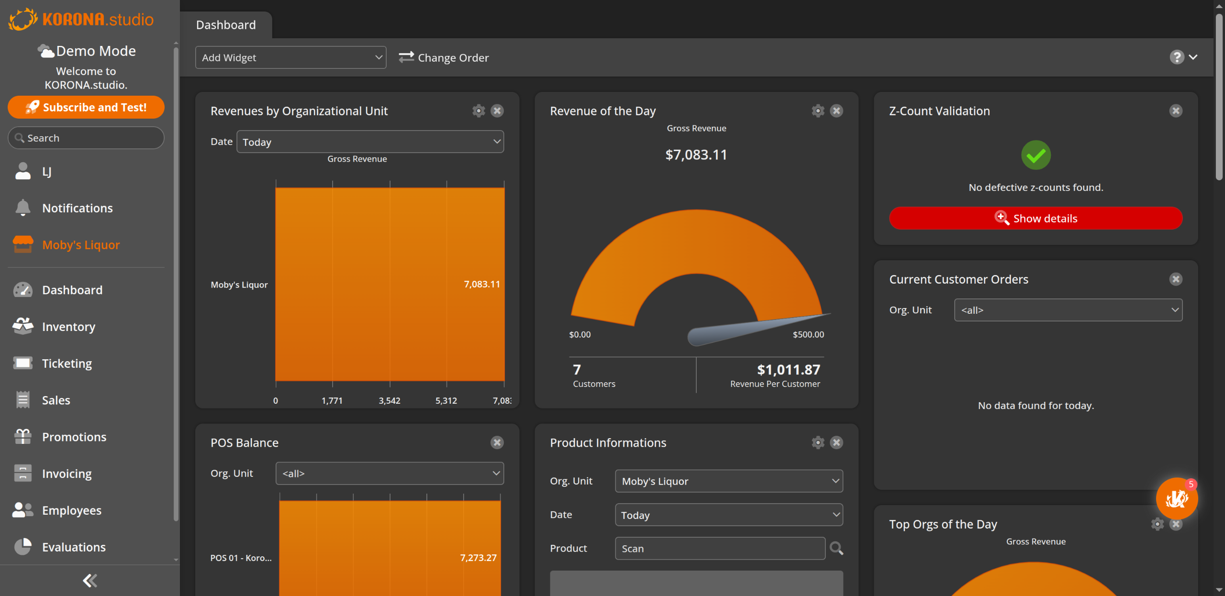
Task: Open Org. Unit dropdown in Current Customer Orders
Action: click(1068, 310)
